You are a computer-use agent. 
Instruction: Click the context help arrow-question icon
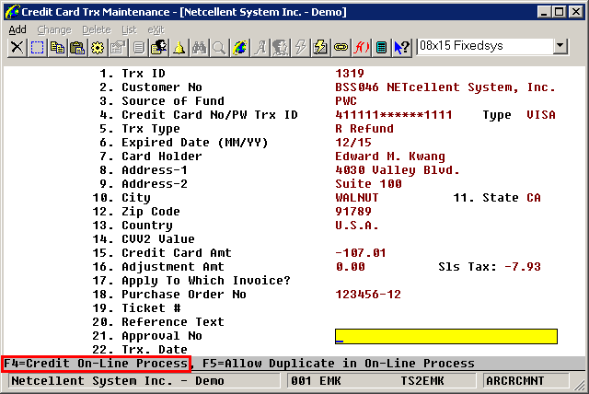pos(402,48)
